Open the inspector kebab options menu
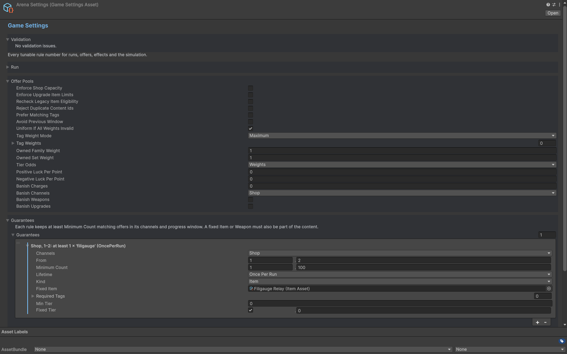Image resolution: width=567 pixels, height=354 pixels. point(560,5)
